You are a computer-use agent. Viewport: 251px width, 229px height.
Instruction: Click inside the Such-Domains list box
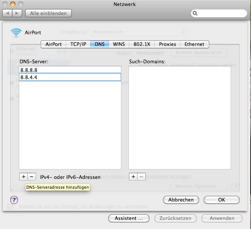pos(180,118)
